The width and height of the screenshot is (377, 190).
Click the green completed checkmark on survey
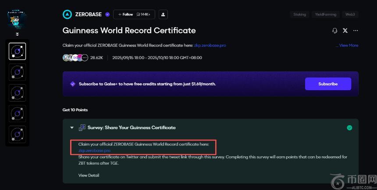coord(349,128)
